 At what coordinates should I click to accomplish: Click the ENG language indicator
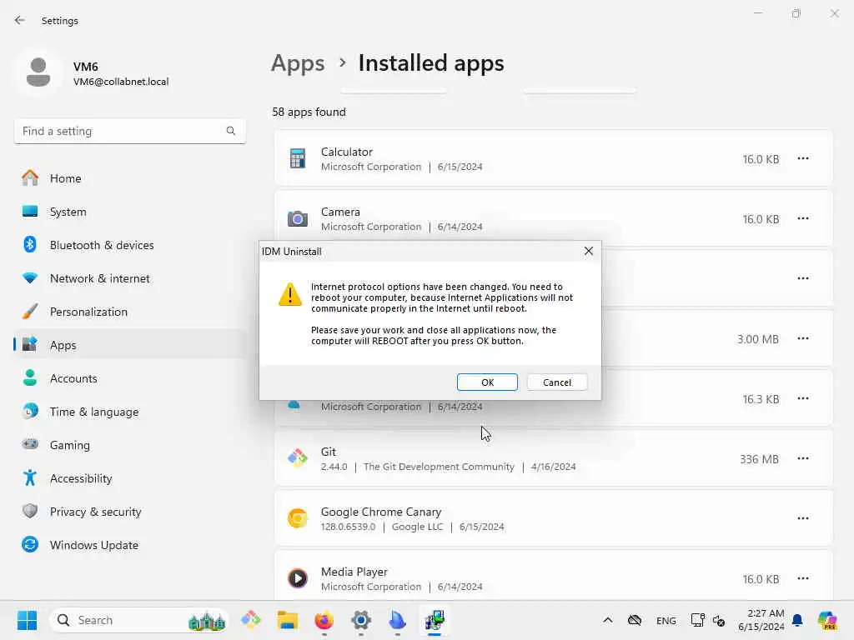[x=666, y=620]
